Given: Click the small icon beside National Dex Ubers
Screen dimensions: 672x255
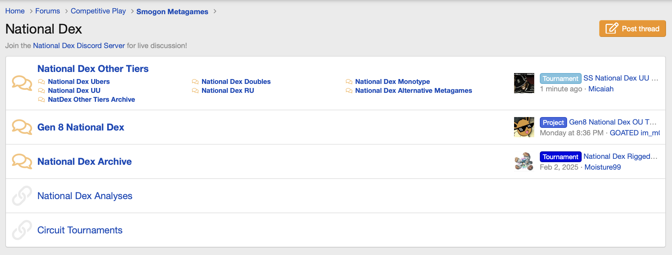Looking at the screenshot, I should pyautogui.click(x=41, y=82).
